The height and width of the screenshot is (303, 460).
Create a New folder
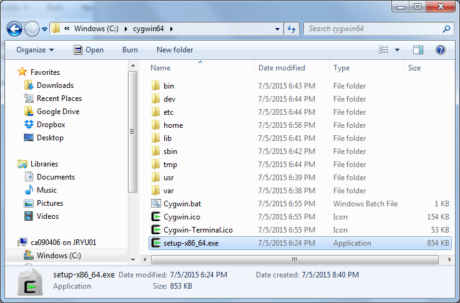pyautogui.click(x=175, y=50)
